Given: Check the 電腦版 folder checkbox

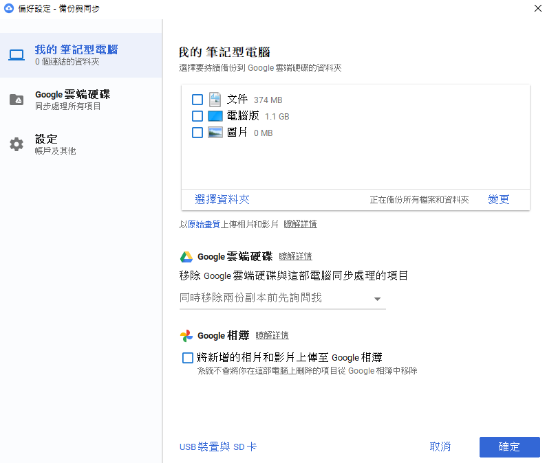Looking at the screenshot, I should pyautogui.click(x=197, y=116).
